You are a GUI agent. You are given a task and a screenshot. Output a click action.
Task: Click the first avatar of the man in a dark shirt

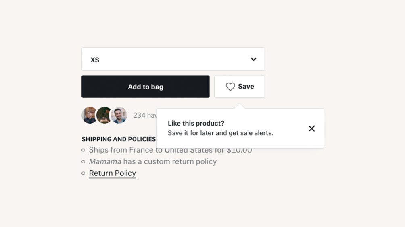[x=90, y=115]
